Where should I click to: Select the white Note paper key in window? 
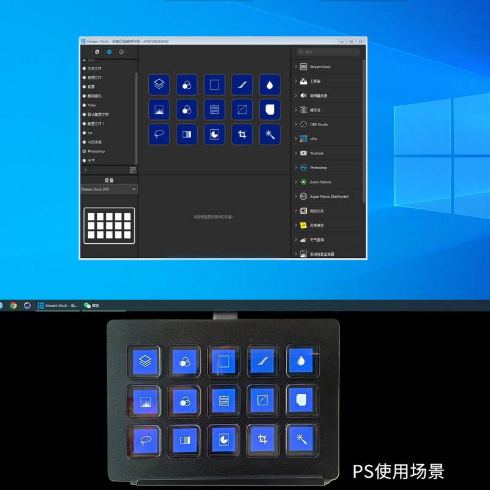(269, 110)
